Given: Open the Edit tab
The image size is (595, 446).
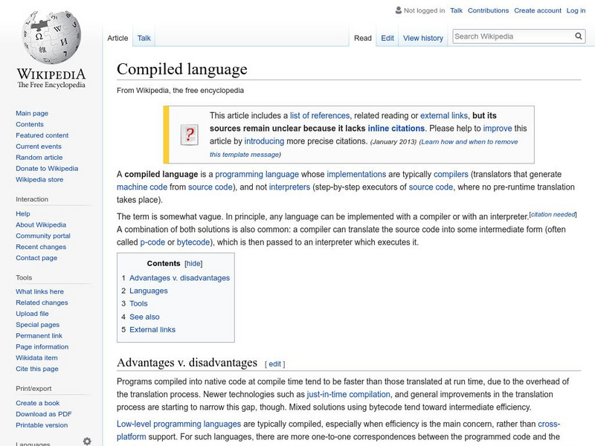Looking at the screenshot, I should pos(387,38).
